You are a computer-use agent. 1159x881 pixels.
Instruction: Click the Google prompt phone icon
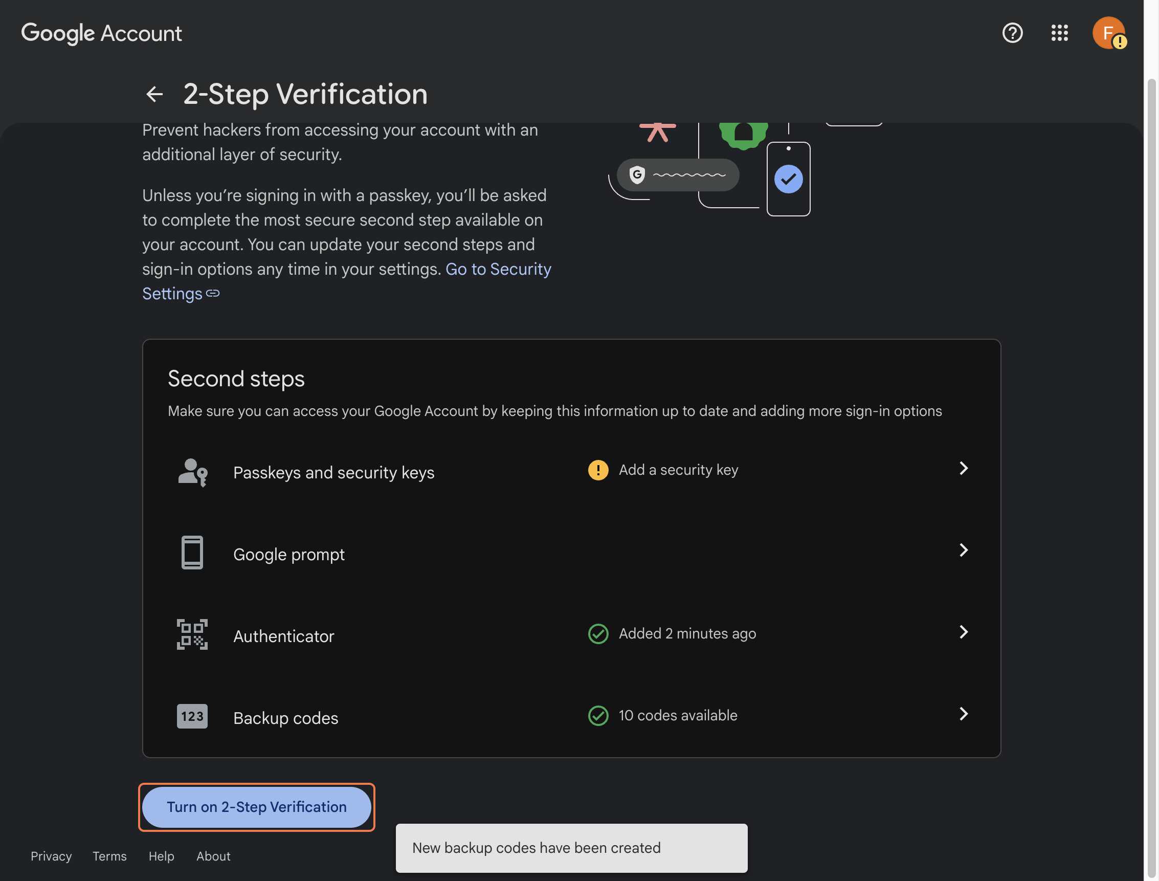pos(192,552)
